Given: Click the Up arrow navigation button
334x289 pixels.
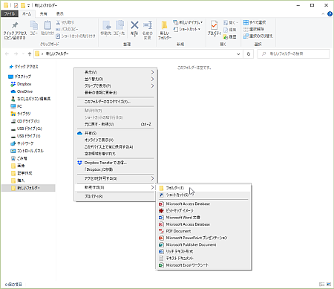Looking at the screenshot, I should pos(30,53).
